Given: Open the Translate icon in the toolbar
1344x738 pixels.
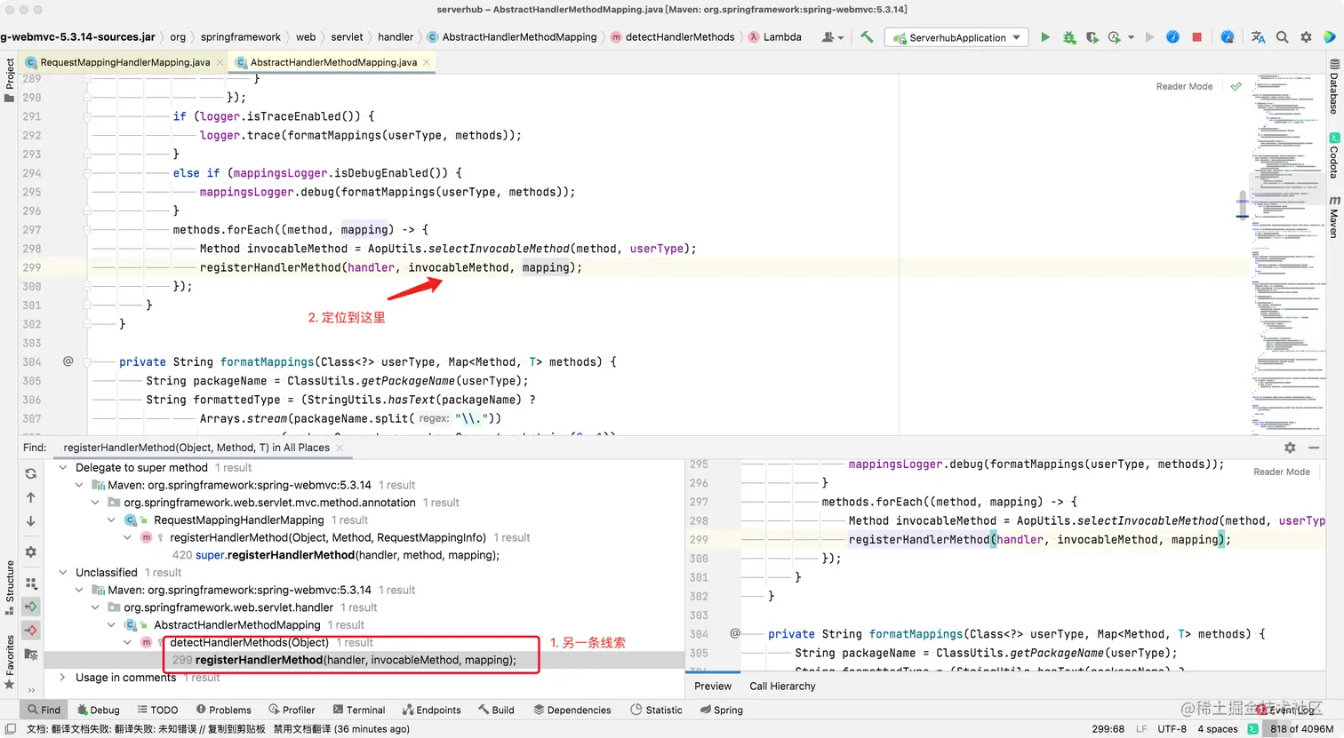Looking at the screenshot, I should [1258, 37].
